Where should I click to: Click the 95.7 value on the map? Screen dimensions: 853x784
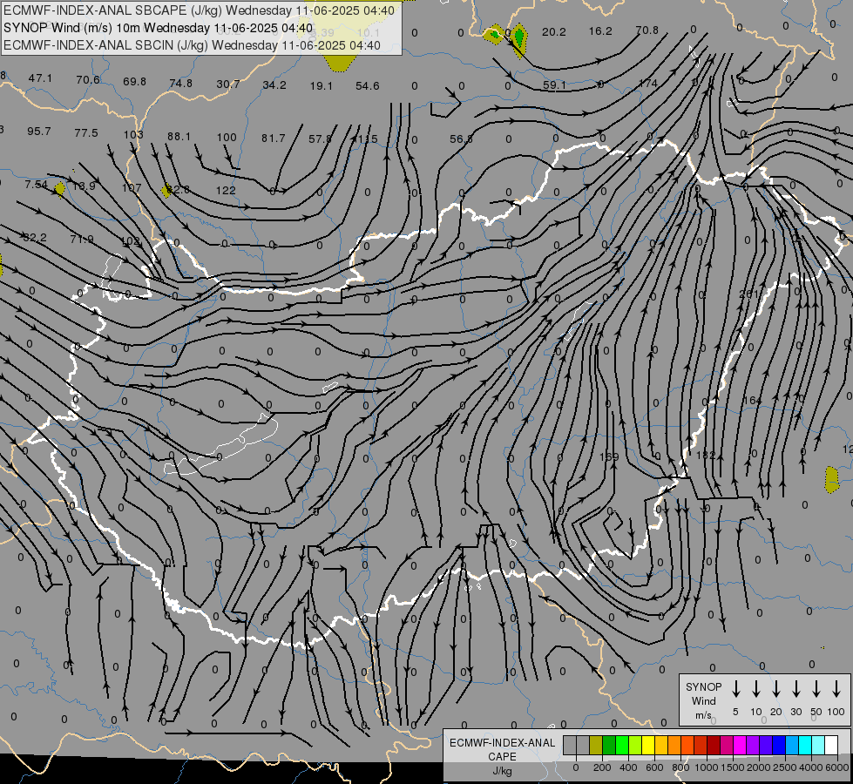click(x=38, y=132)
